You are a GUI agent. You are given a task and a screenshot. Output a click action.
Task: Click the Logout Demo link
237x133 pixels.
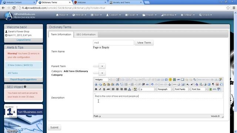click(x=24, y=40)
